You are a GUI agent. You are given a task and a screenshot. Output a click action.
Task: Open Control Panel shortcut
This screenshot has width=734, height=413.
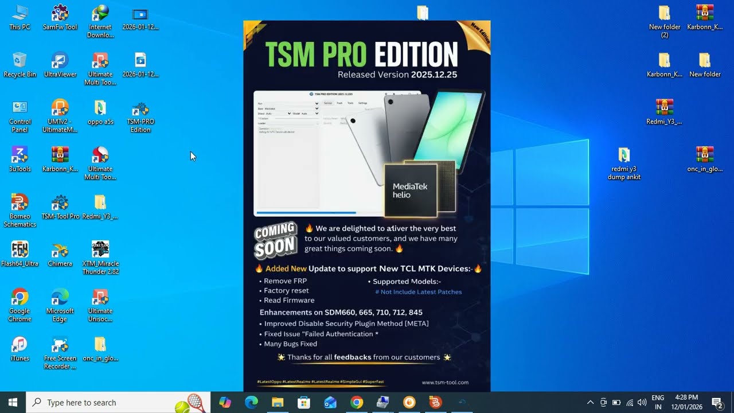19,116
